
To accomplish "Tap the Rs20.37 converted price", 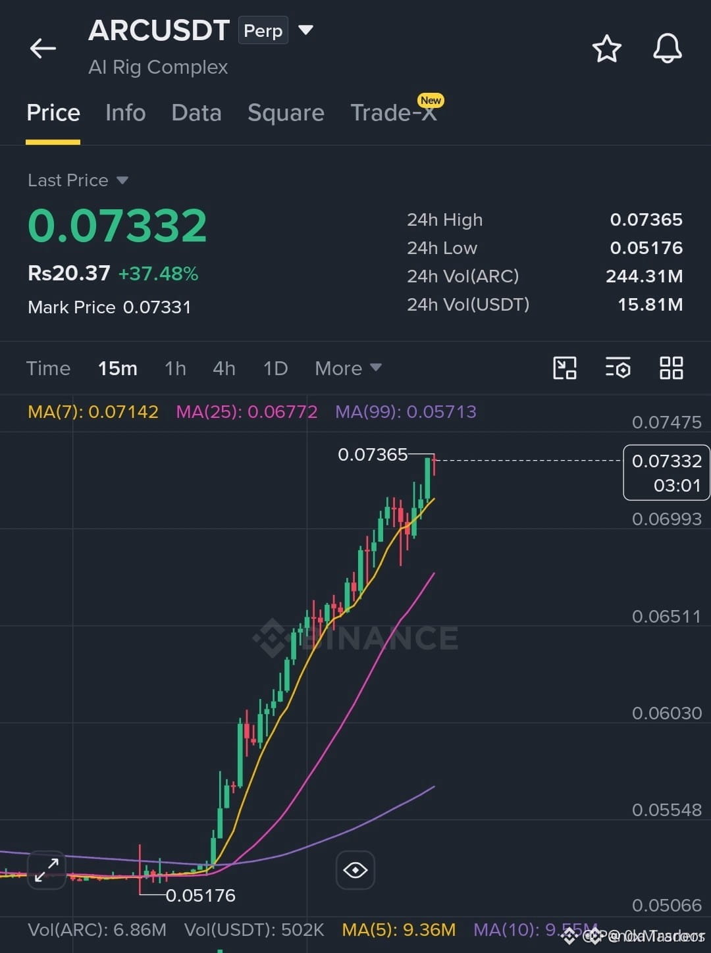I will tap(69, 273).
